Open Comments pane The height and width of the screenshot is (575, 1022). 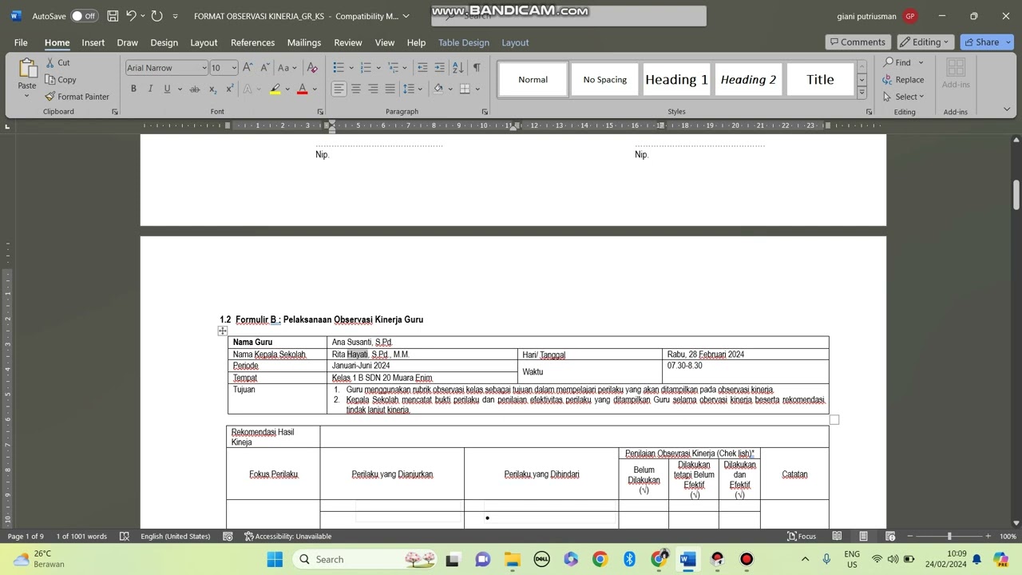(858, 42)
